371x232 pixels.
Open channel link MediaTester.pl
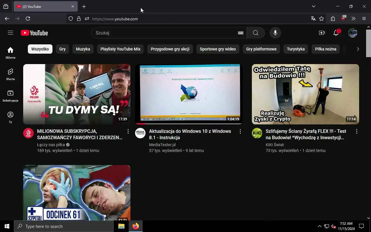(x=162, y=145)
